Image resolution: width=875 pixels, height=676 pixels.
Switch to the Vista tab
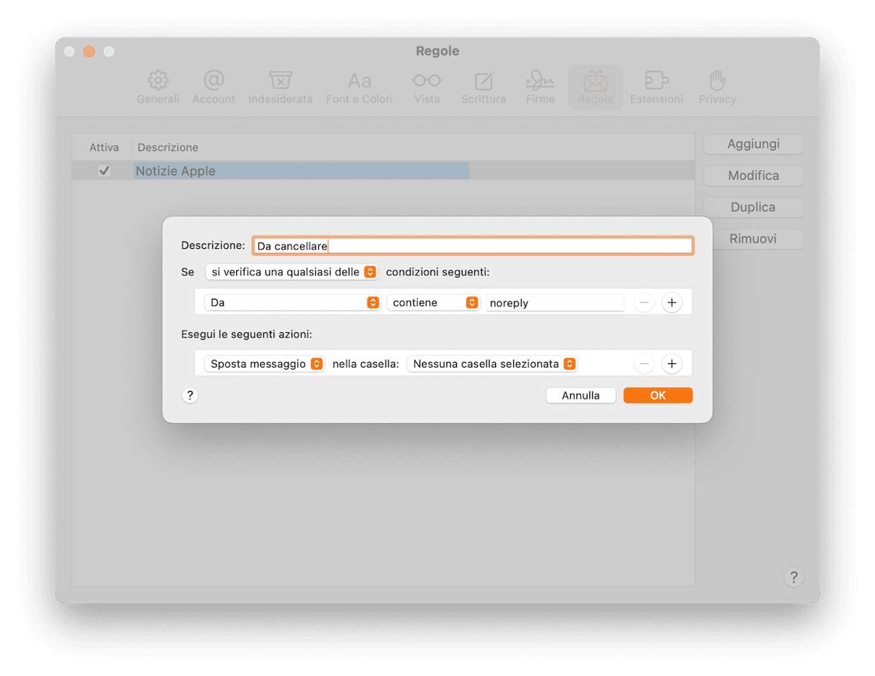coord(427,88)
